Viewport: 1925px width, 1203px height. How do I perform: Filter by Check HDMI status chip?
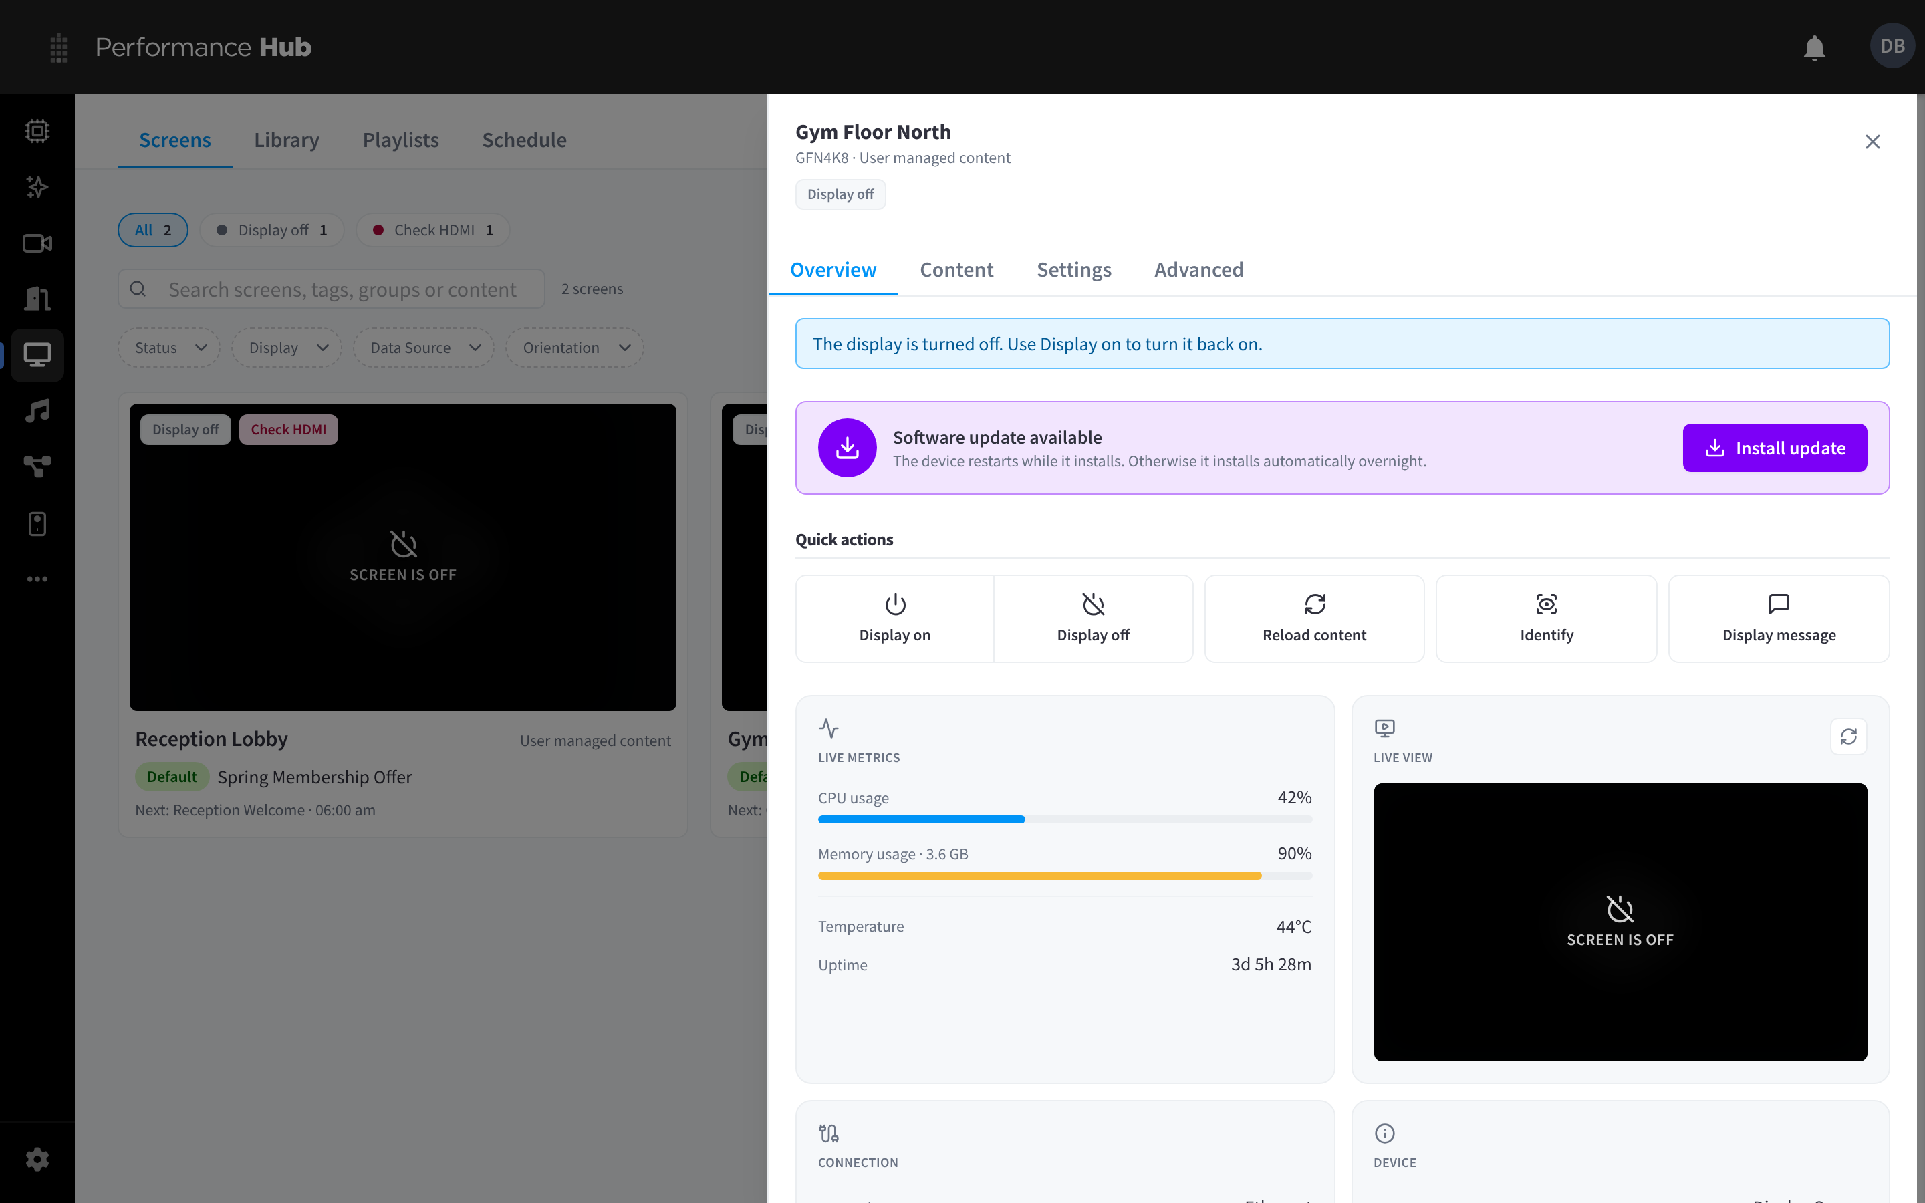click(x=432, y=230)
